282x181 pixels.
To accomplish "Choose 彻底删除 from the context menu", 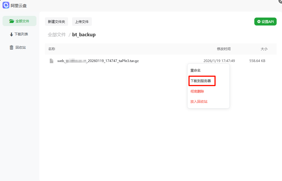I will [197, 91].
